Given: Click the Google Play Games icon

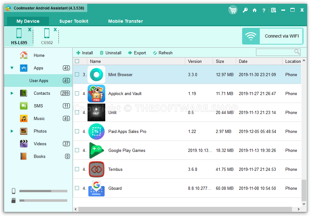Looking at the screenshot, I should (x=96, y=150).
